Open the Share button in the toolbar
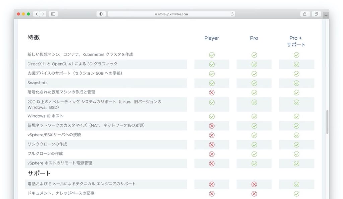This screenshot has width=343, height=199. pyautogui.click(x=305, y=14)
